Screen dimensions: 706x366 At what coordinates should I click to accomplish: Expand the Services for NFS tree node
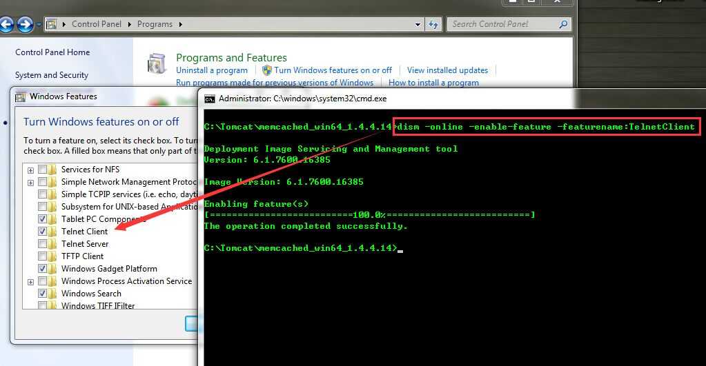tap(30, 170)
